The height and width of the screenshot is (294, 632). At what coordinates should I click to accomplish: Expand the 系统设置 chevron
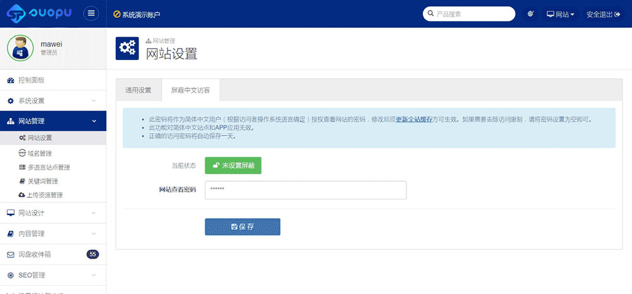coord(94,101)
